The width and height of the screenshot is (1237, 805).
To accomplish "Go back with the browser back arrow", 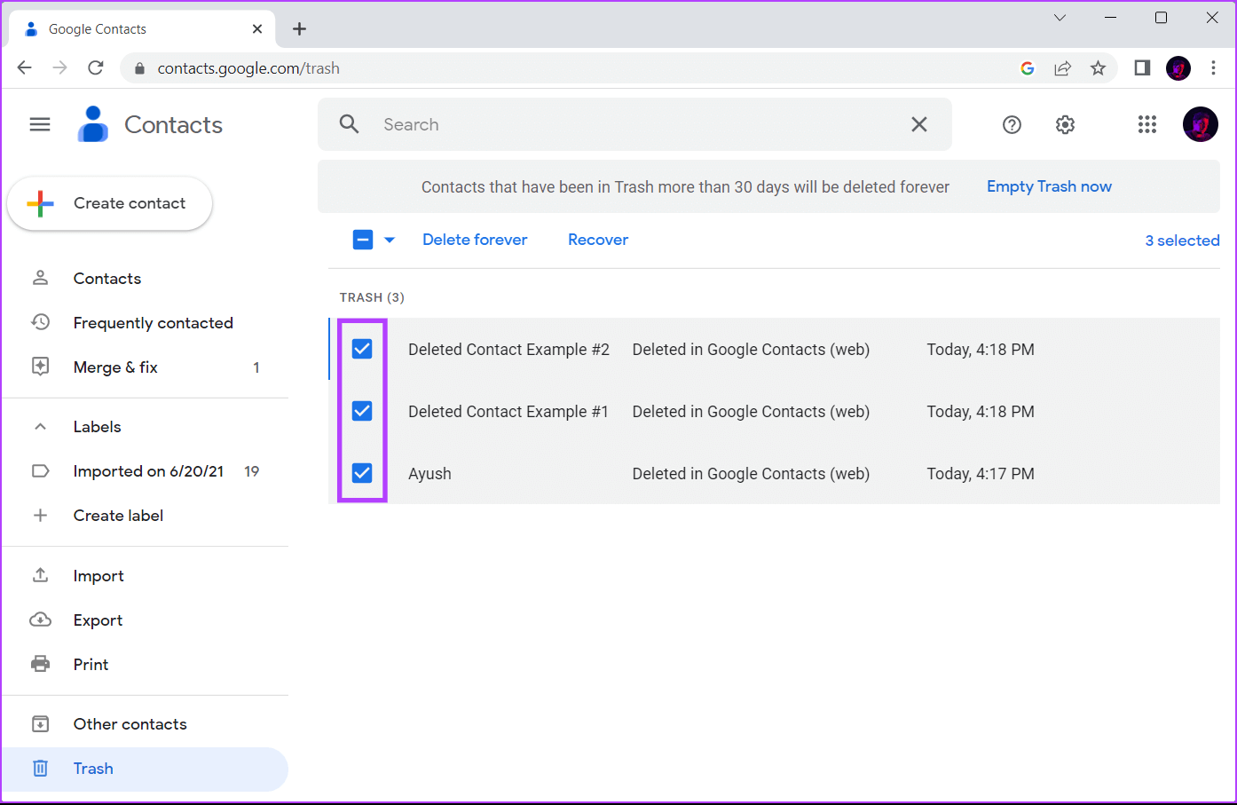I will 25,68.
